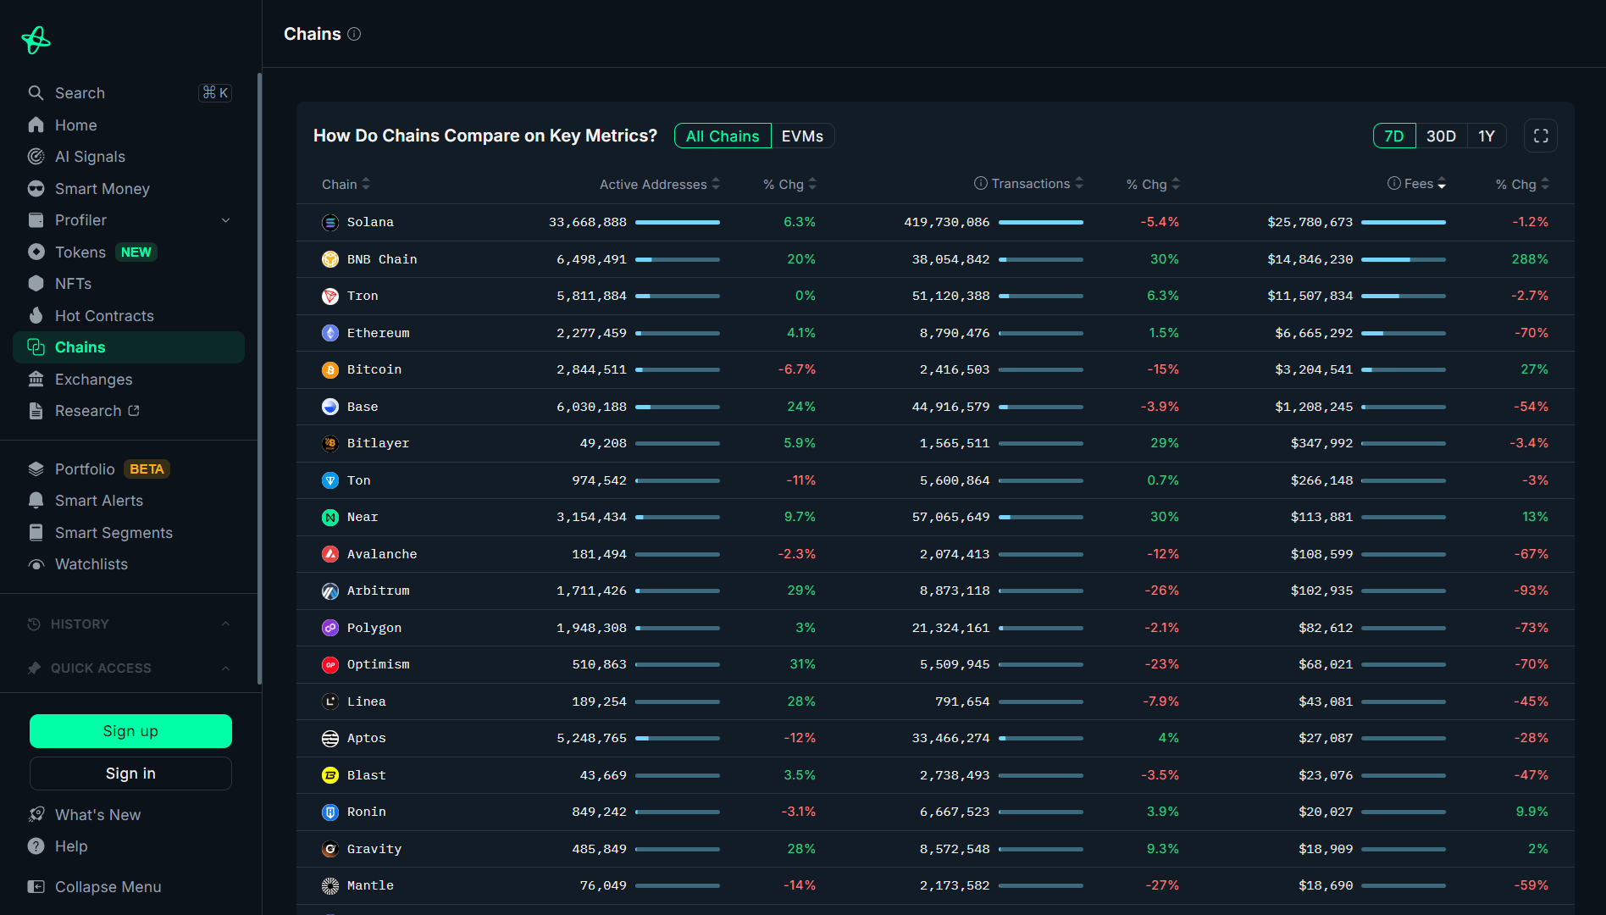The width and height of the screenshot is (1606, 915).
Task: Sort by Transactions % Chg column
Action: [1153, 184]
